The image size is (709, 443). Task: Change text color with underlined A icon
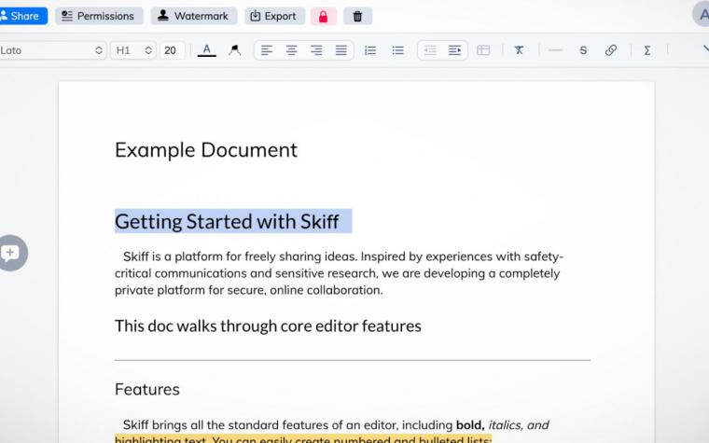pos(207,49)
